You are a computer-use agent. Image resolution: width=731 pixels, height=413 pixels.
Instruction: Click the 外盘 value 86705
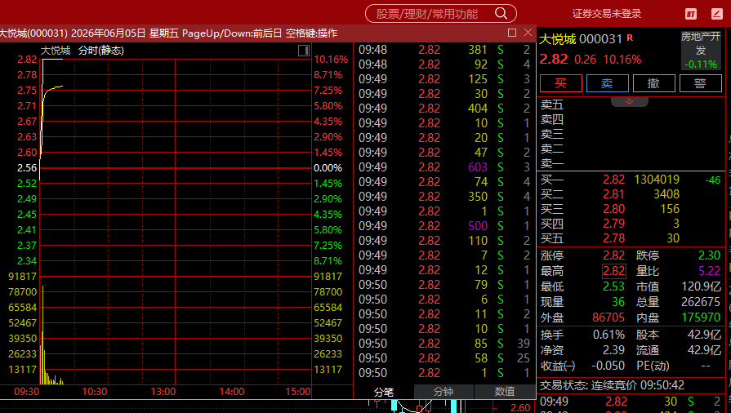pos(608,318)
